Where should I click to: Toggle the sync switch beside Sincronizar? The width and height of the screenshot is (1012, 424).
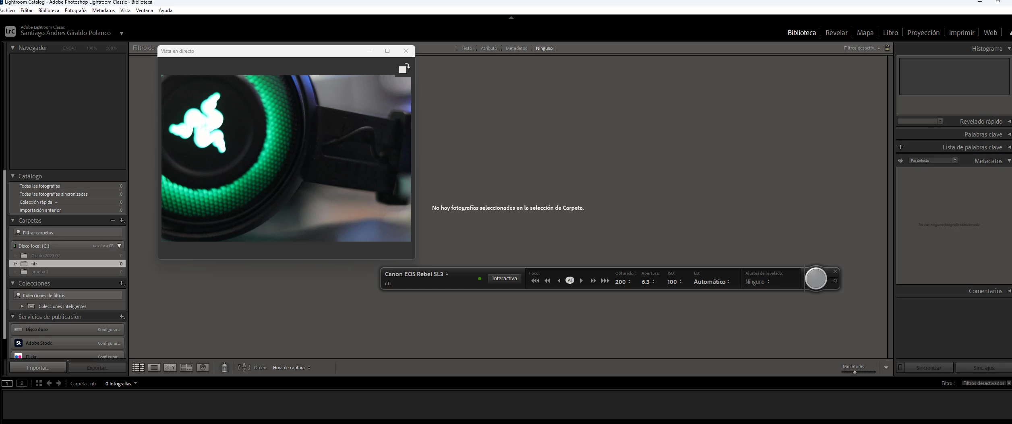[x=900, y=367]
